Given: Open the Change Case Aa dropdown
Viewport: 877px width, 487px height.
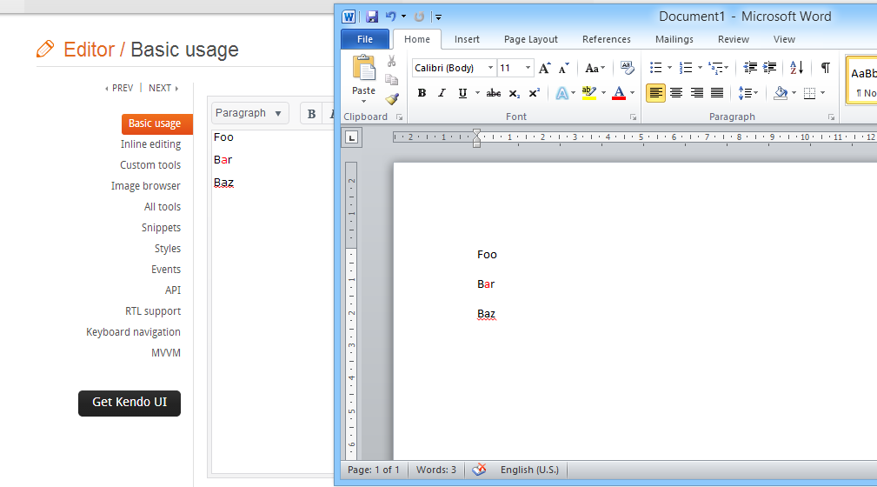Looking at the screenshot, I should click(x=595, y=68).
